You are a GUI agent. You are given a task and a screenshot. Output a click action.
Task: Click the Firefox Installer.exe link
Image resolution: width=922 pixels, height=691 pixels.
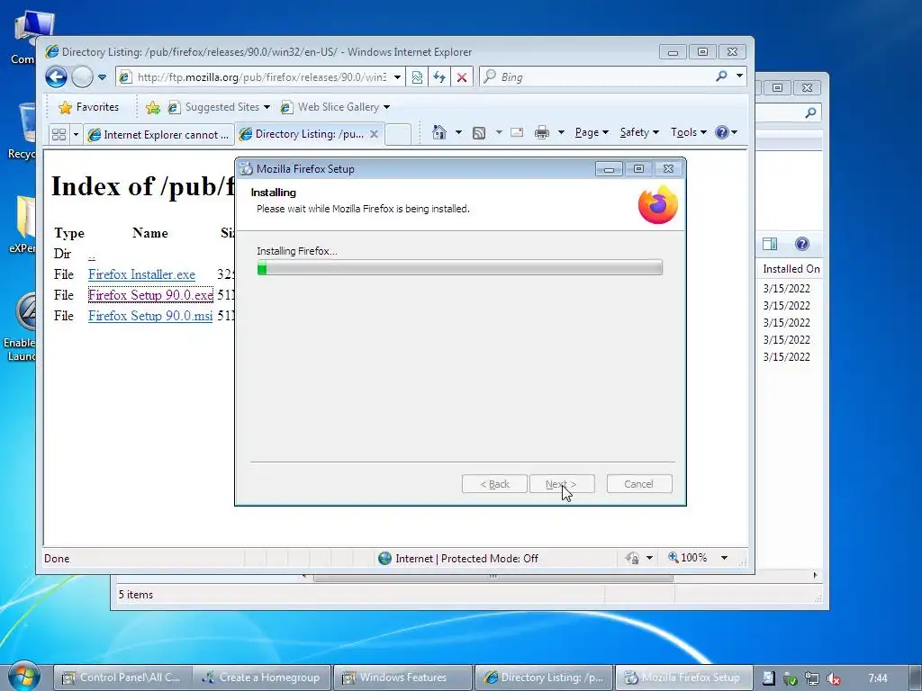pyautogui.click(x=141, y=274)
